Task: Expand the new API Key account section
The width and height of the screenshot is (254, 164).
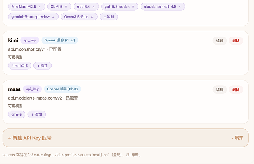Action: (x=237, y=138)
